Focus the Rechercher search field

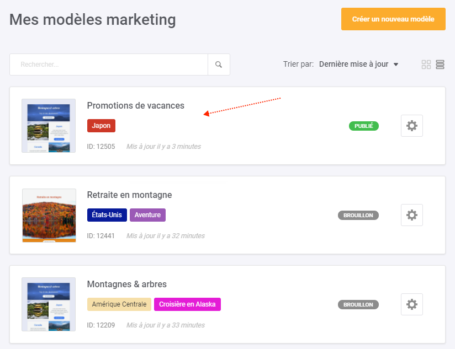109,65
